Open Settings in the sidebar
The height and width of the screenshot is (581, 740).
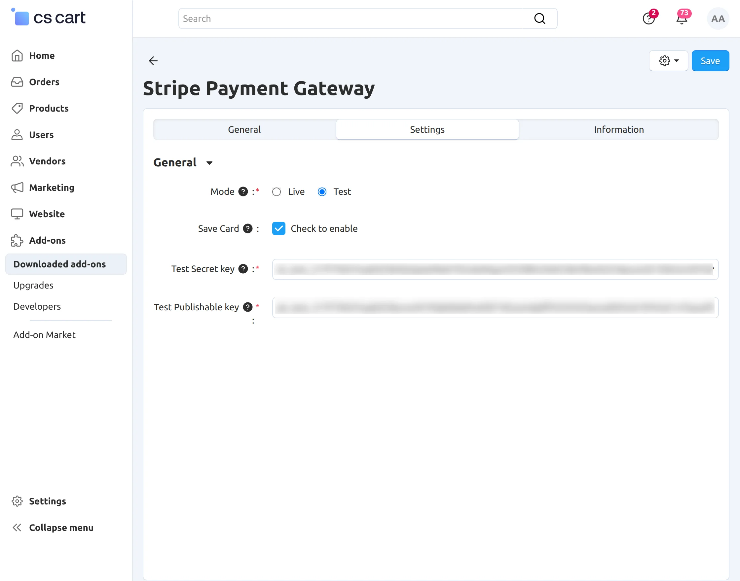click(48, 501)
